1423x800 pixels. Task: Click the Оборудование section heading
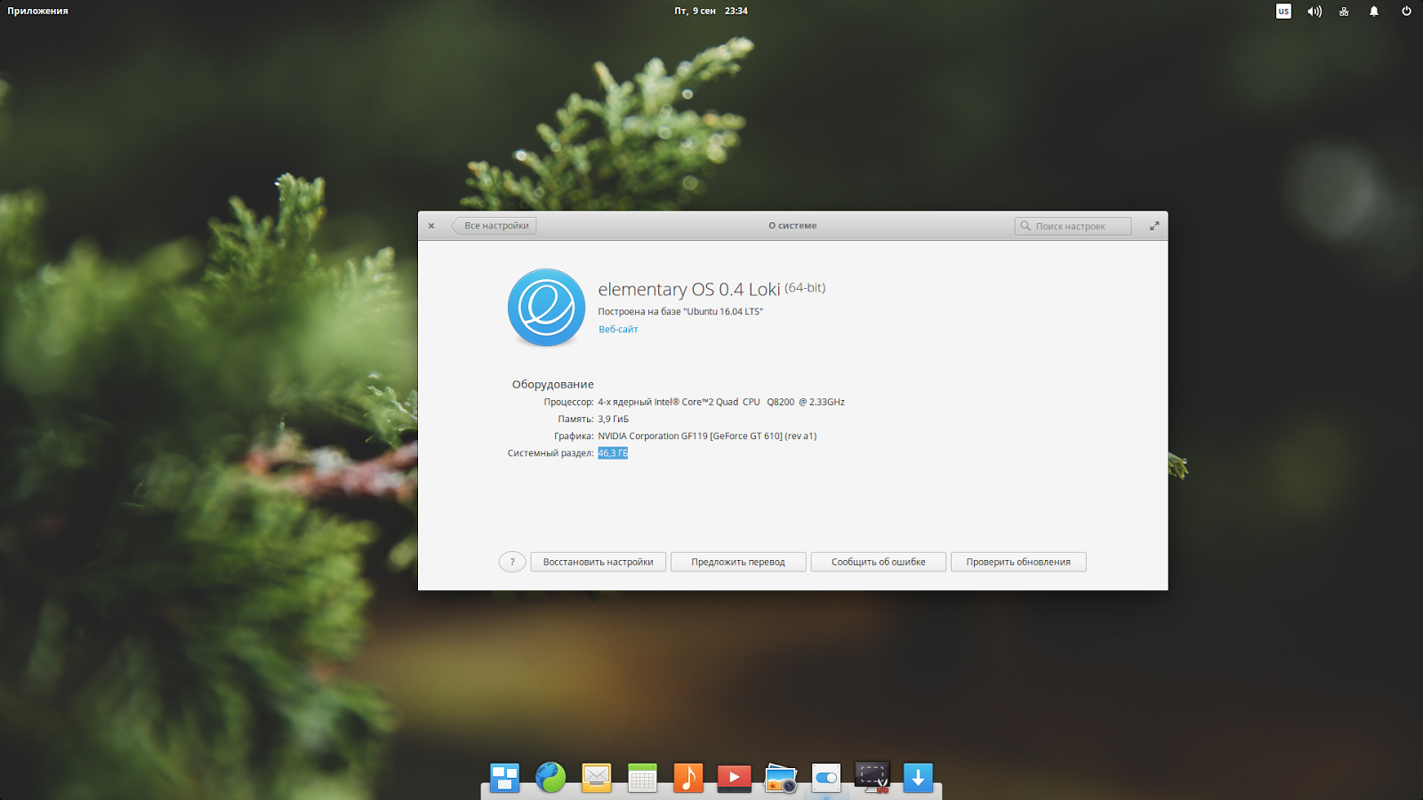point(552,385)
